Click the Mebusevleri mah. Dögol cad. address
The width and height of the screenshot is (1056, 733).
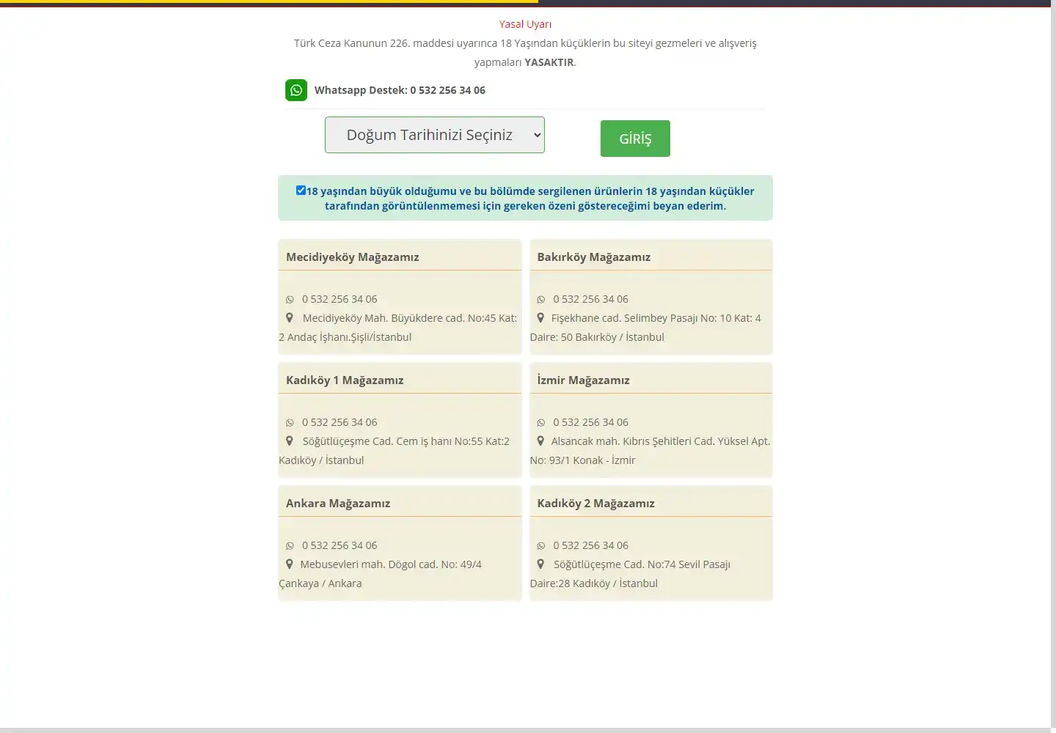pos(381,574)
